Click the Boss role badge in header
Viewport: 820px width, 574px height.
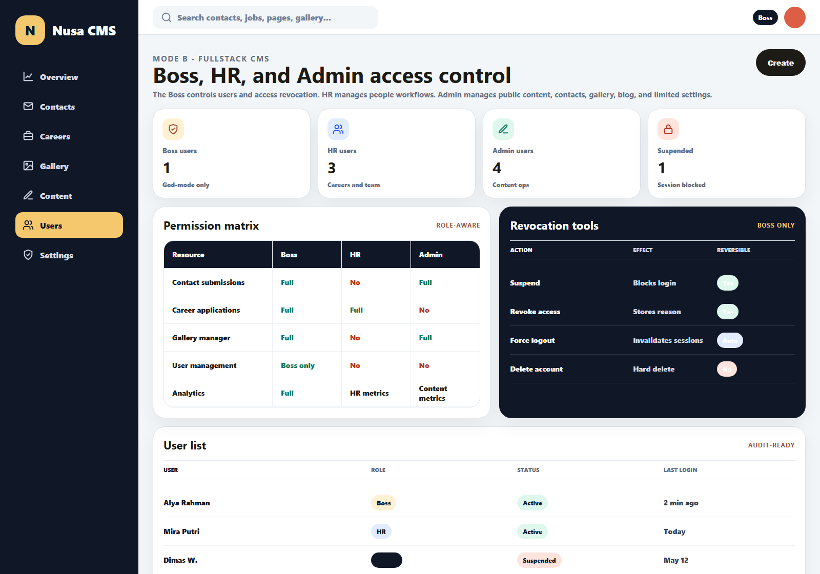tap(765, 17)
